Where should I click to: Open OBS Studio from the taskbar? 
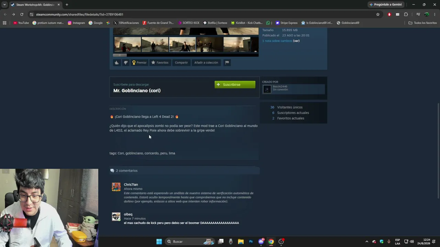(x=281, y=242)
